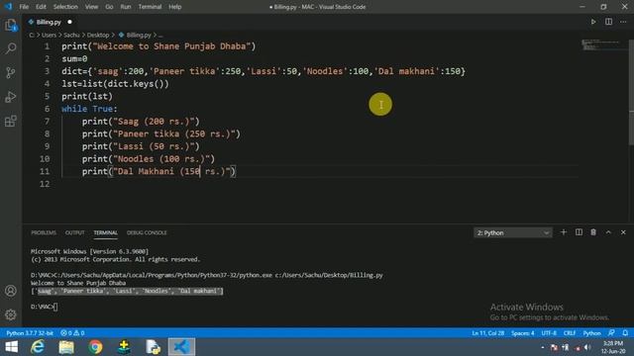Select the Billing.py editor tab

50,22
